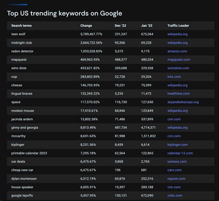Select the 'teen wolf' search term
The image size is (219, 201).
18,34
